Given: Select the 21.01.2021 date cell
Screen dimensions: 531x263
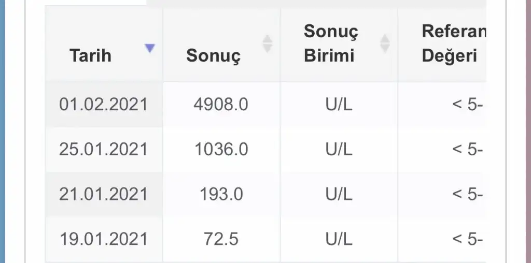Looking at the screenshot, I should (x=103, y=194).
